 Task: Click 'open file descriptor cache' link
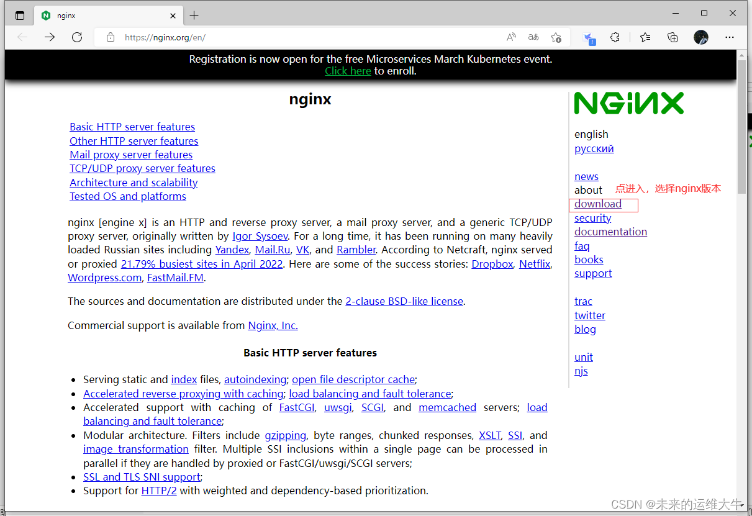pyautogui.click(x=353, y=379)
